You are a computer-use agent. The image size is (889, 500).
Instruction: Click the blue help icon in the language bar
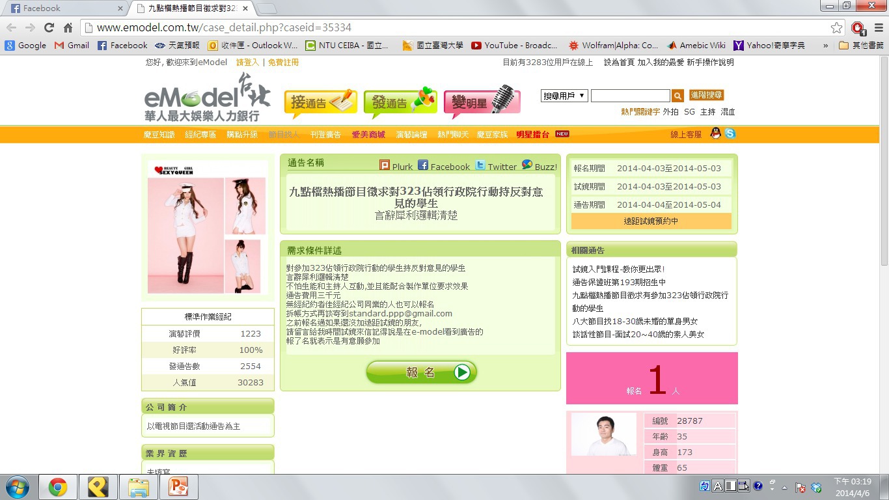tap(758, 486)
